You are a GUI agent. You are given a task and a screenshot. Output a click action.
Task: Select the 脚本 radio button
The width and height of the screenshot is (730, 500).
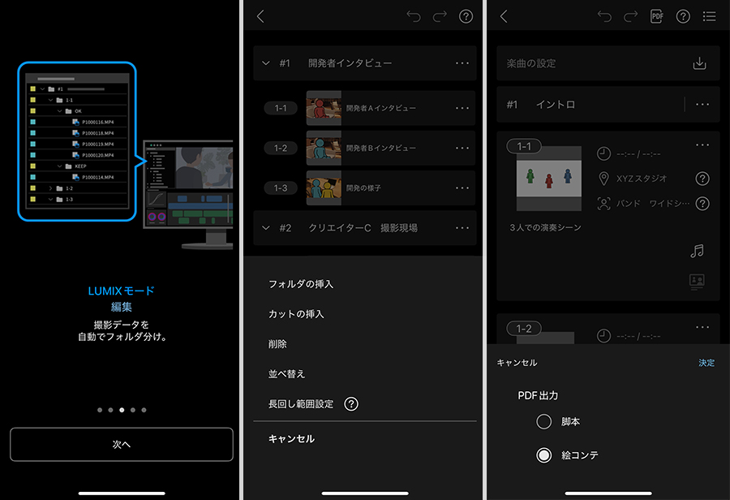(544, 422)
